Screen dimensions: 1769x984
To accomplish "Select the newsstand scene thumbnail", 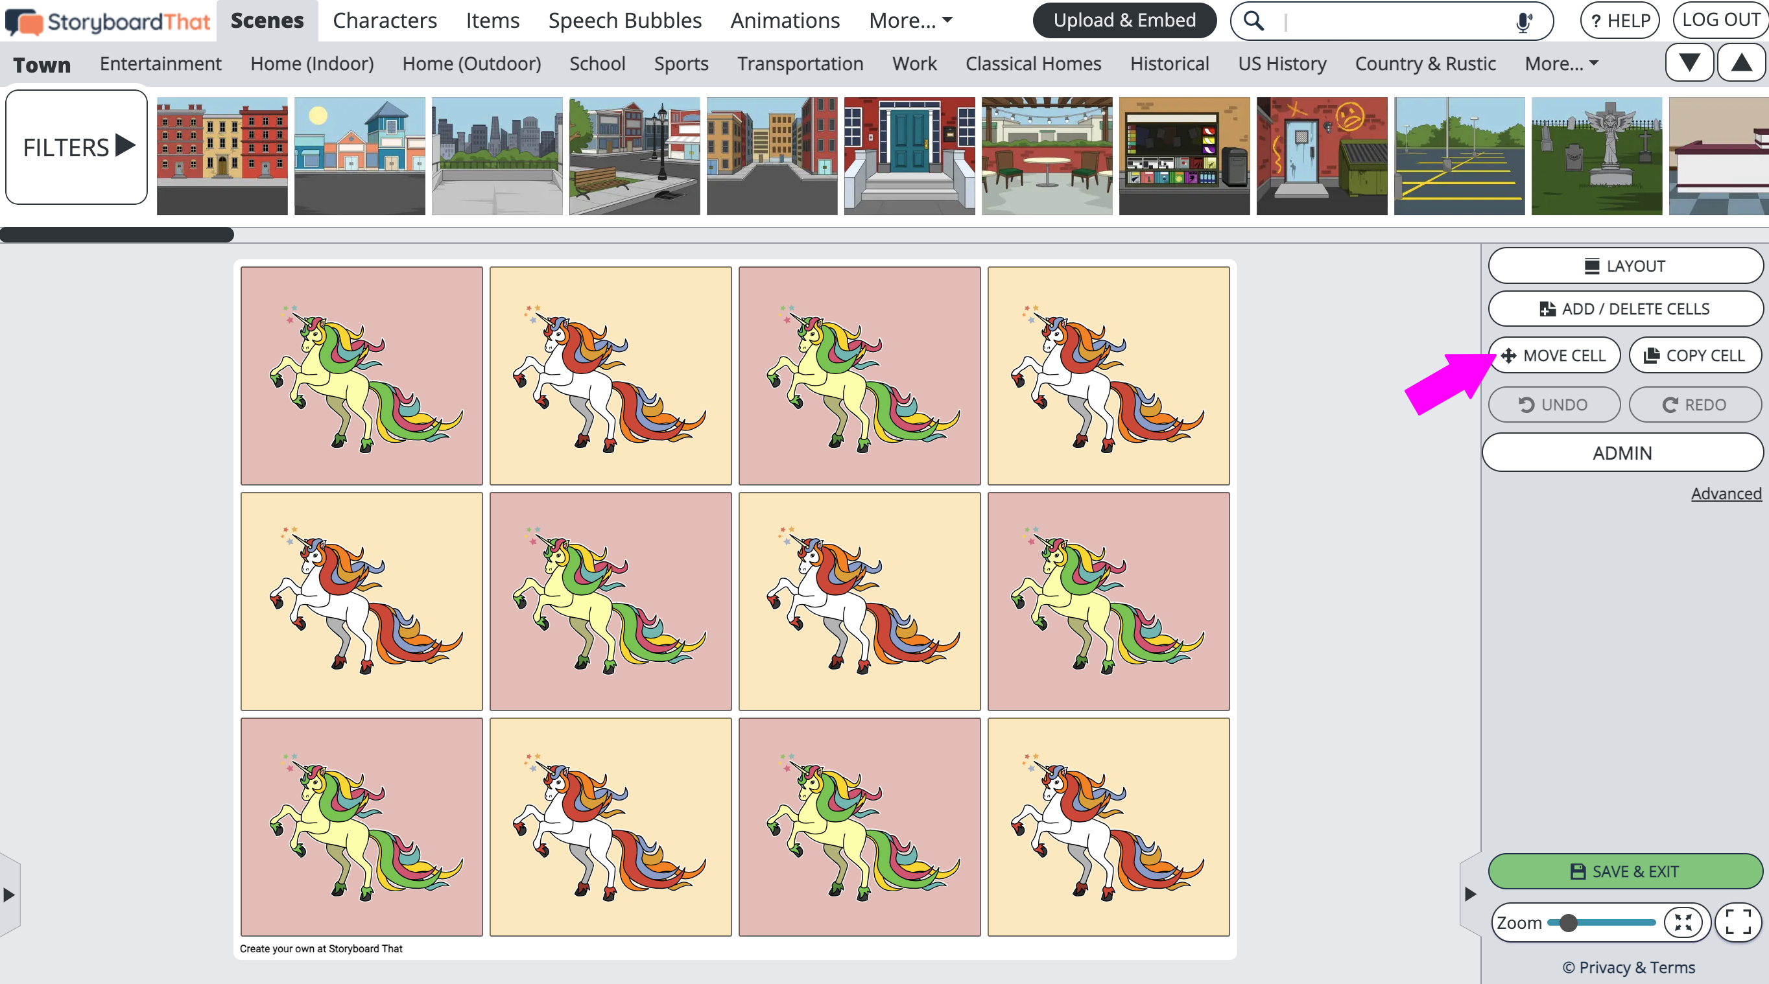I will pyautogui.click(x=1185, y=156).
